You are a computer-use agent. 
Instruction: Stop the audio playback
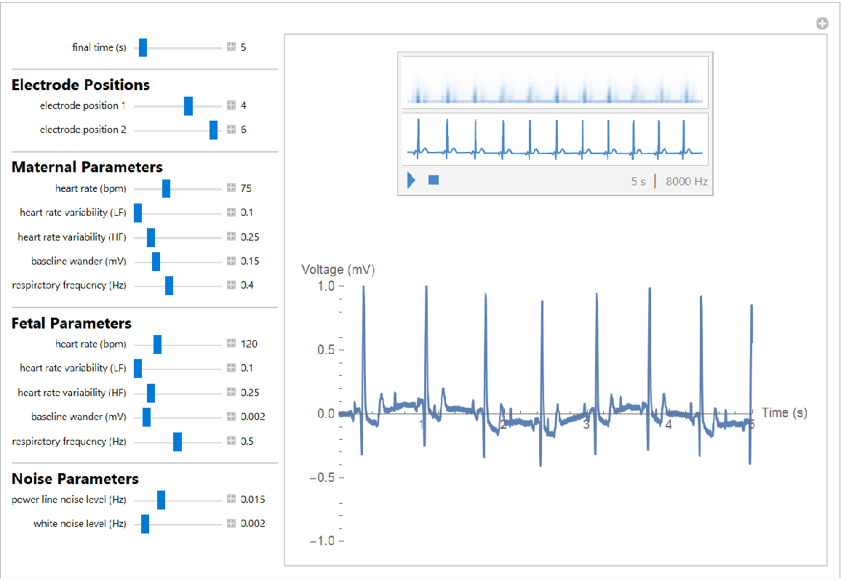[x=434, y=180]
